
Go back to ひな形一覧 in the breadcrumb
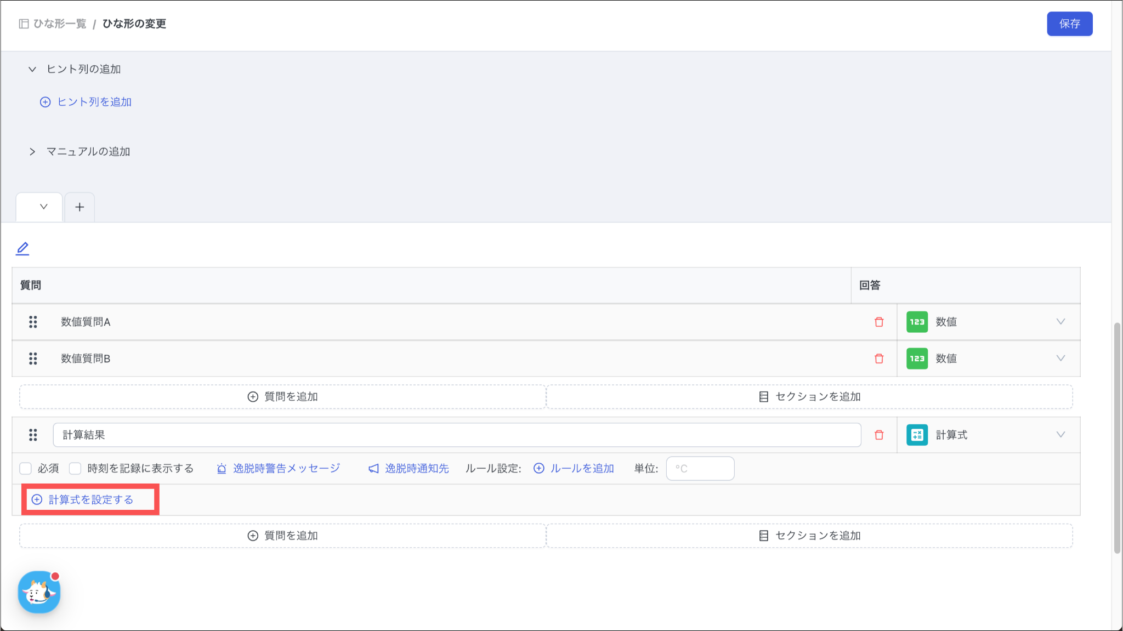tap(59, 24)
